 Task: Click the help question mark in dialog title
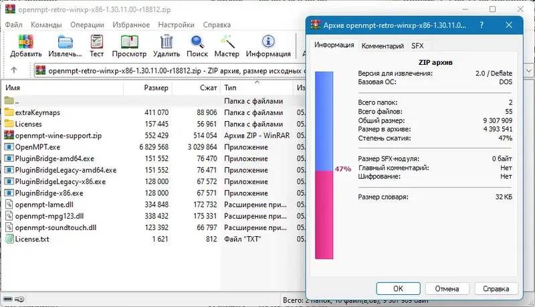[x=481, y=25]
